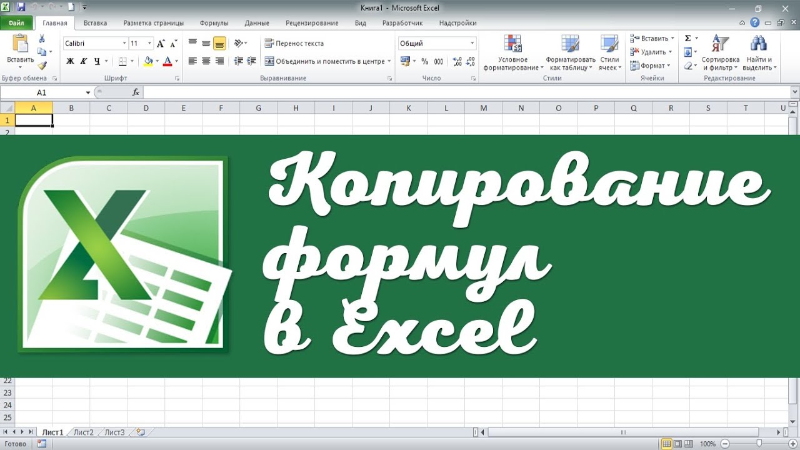Click the AutoSum sigma icon
800x450 pixels.
click(687, 39)
